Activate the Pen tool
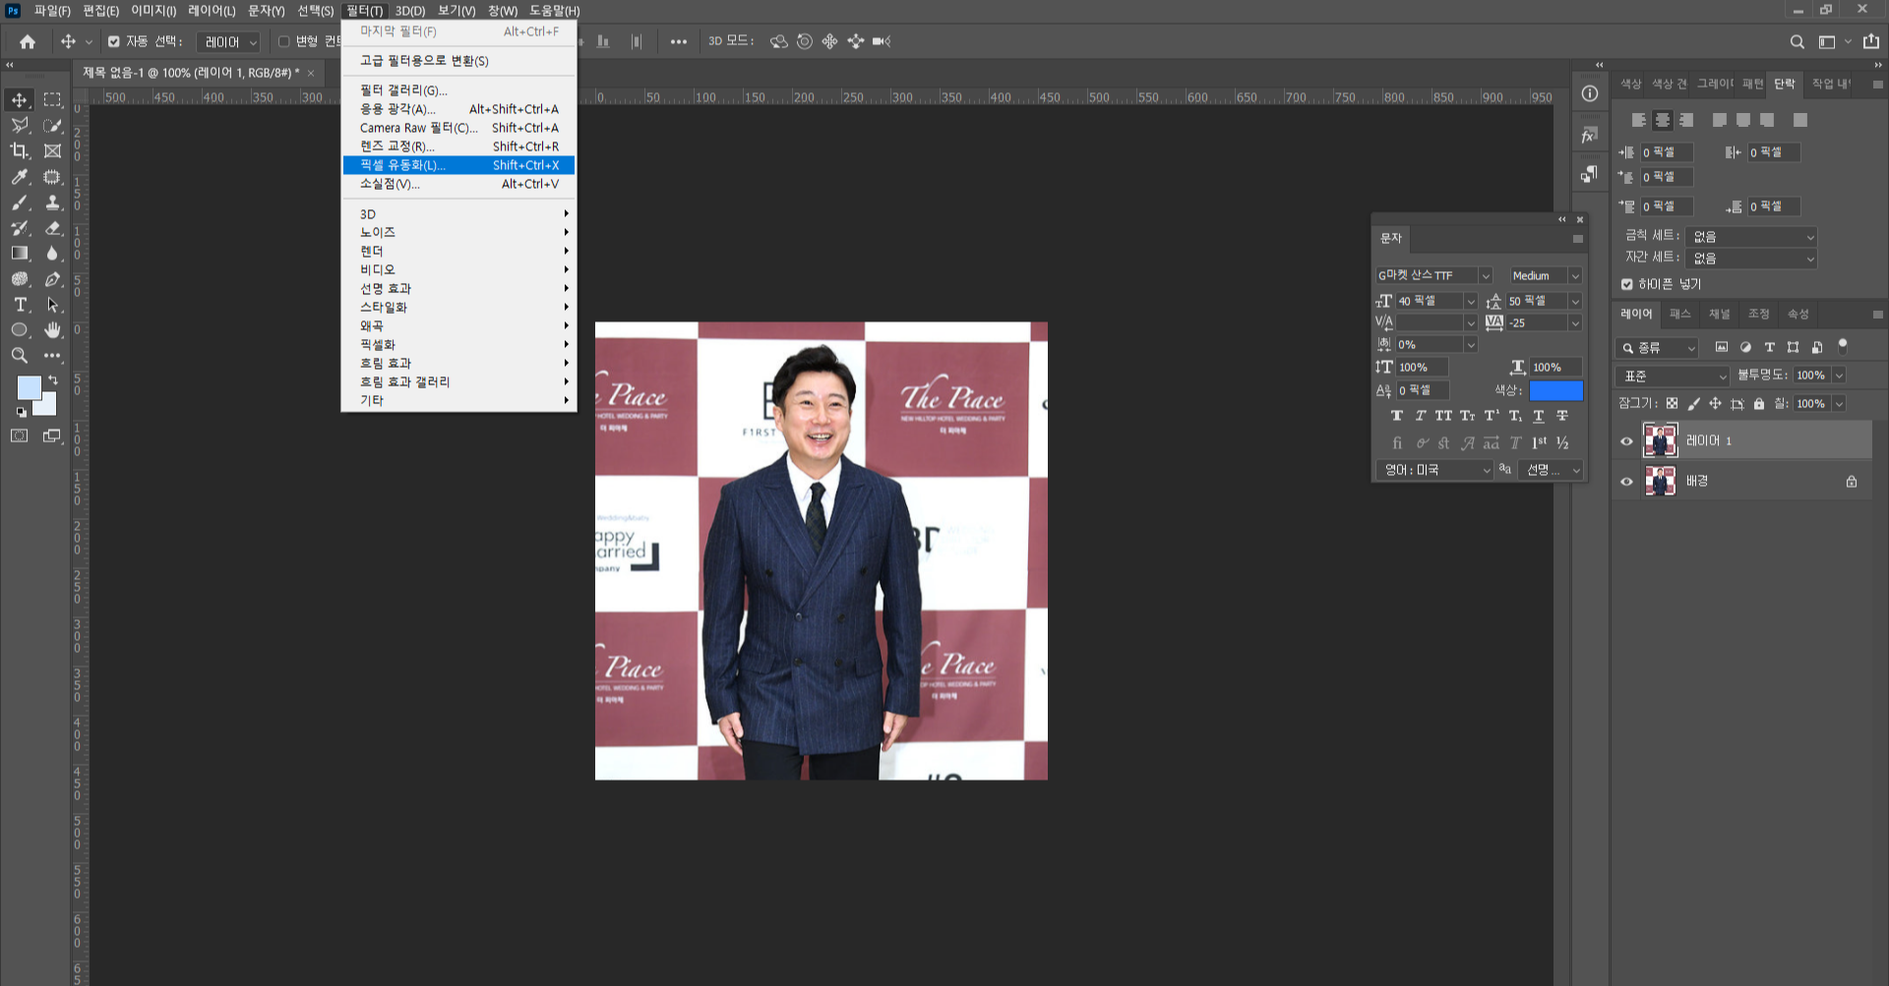Screen dimensions: 1889x986 (52, 278)
